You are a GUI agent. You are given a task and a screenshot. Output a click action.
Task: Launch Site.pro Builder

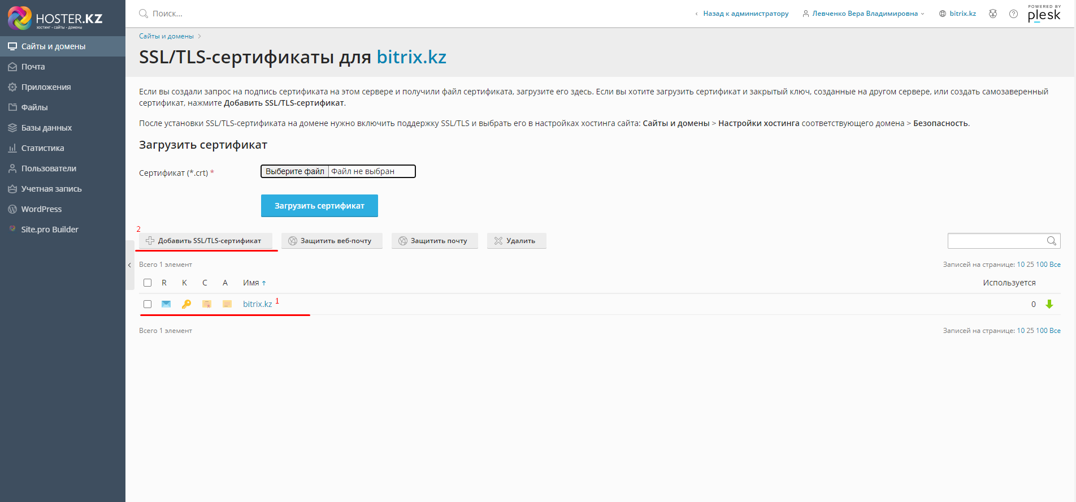click(63, 230)
